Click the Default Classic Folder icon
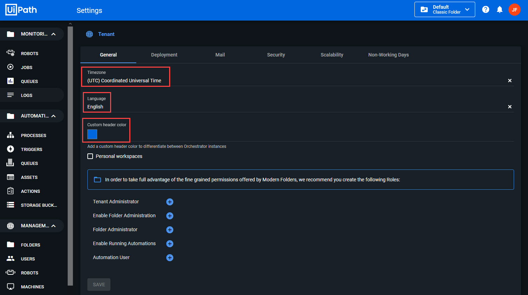Viewport: 528px width, 295px height. [424, 10]
